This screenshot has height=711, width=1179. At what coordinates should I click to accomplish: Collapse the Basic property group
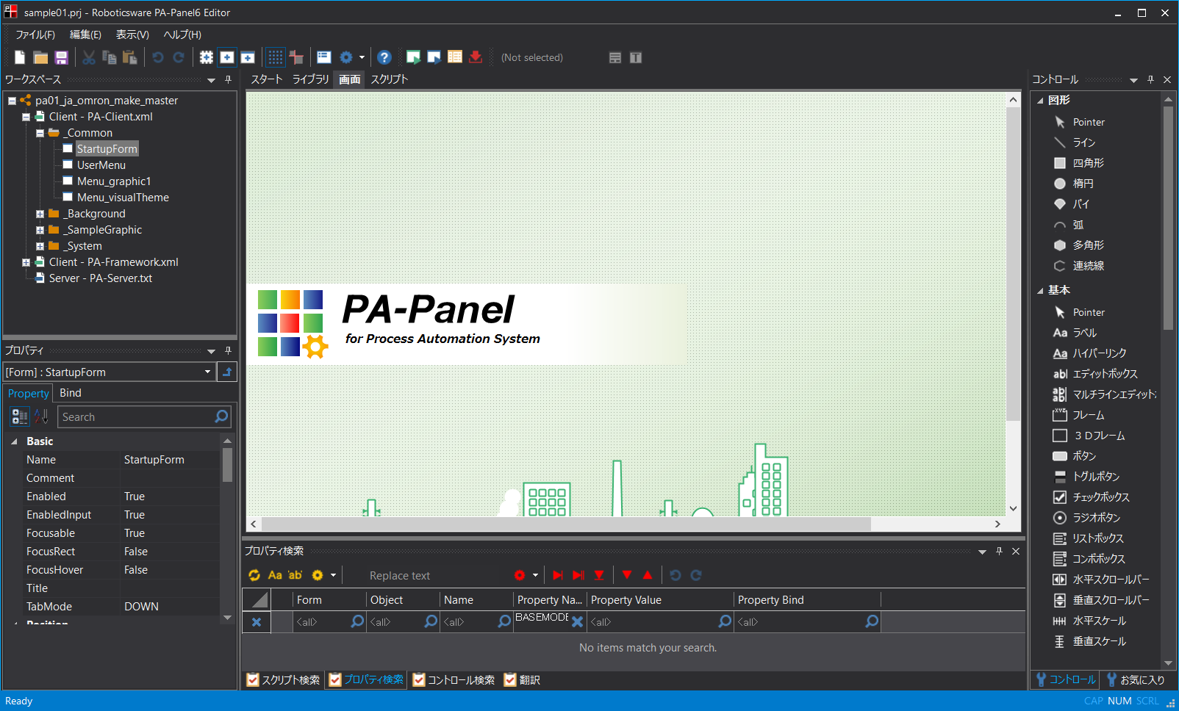[x=14, y=441]
